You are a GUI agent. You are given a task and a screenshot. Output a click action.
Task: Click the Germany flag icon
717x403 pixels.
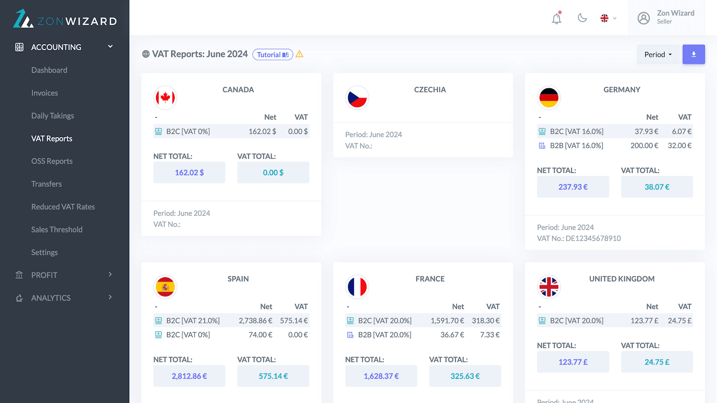[x=549, y=98]
